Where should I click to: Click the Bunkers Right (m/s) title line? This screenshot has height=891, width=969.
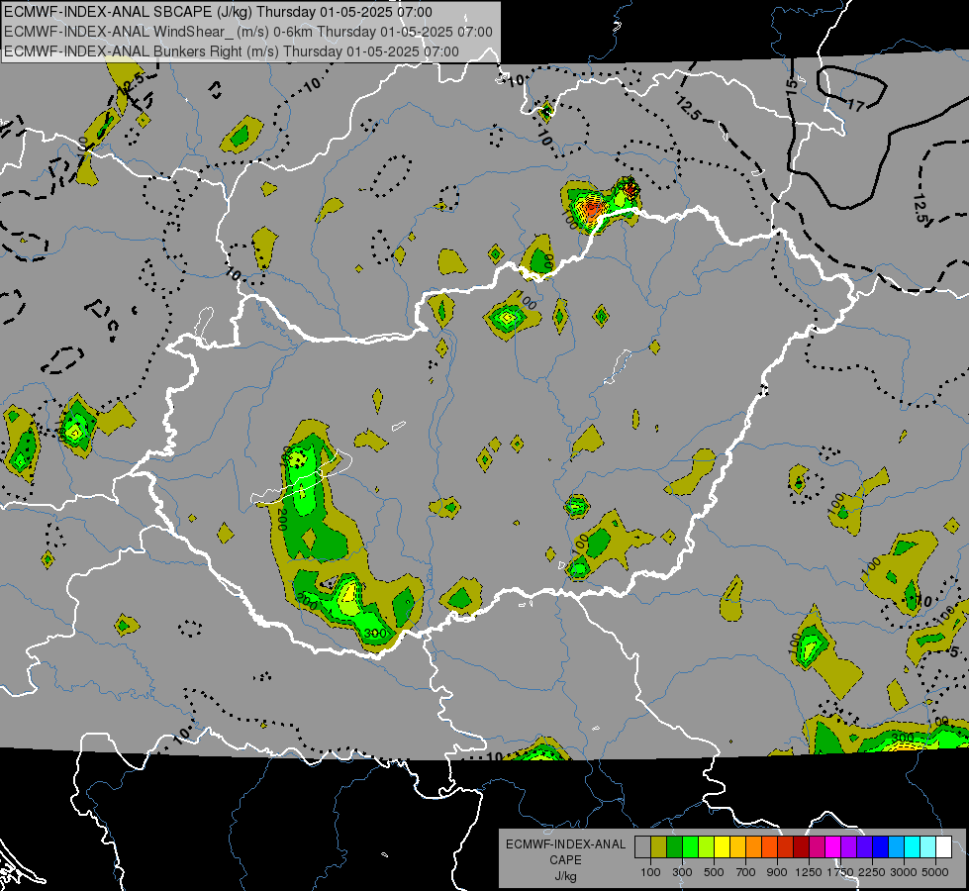[232, 51]
